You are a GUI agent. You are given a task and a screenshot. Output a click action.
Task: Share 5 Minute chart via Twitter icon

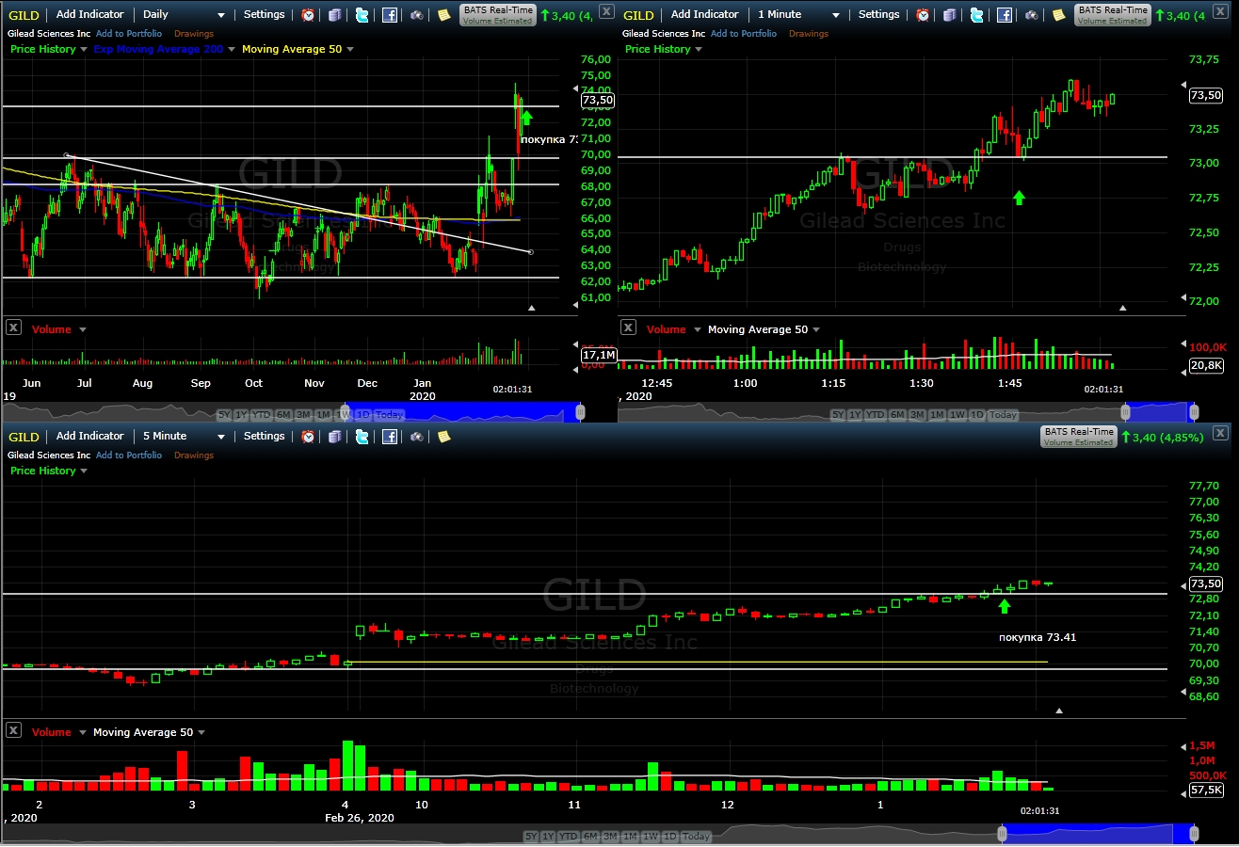(x=362, y=437)
